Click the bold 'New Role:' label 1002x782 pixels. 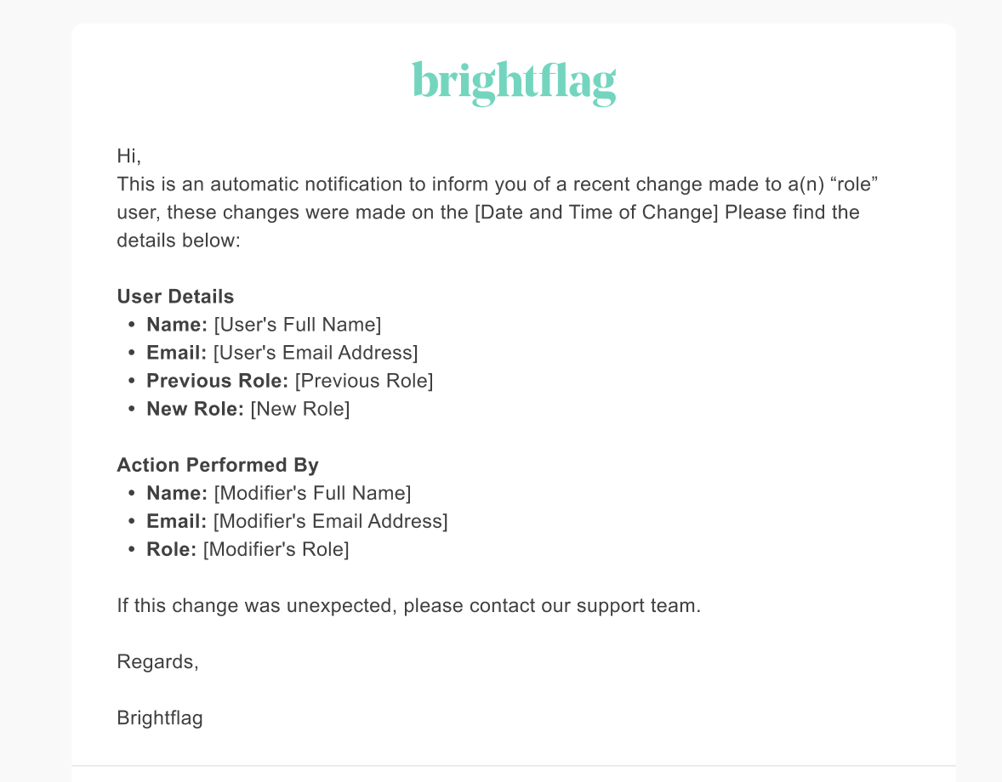tap(195, 409)
